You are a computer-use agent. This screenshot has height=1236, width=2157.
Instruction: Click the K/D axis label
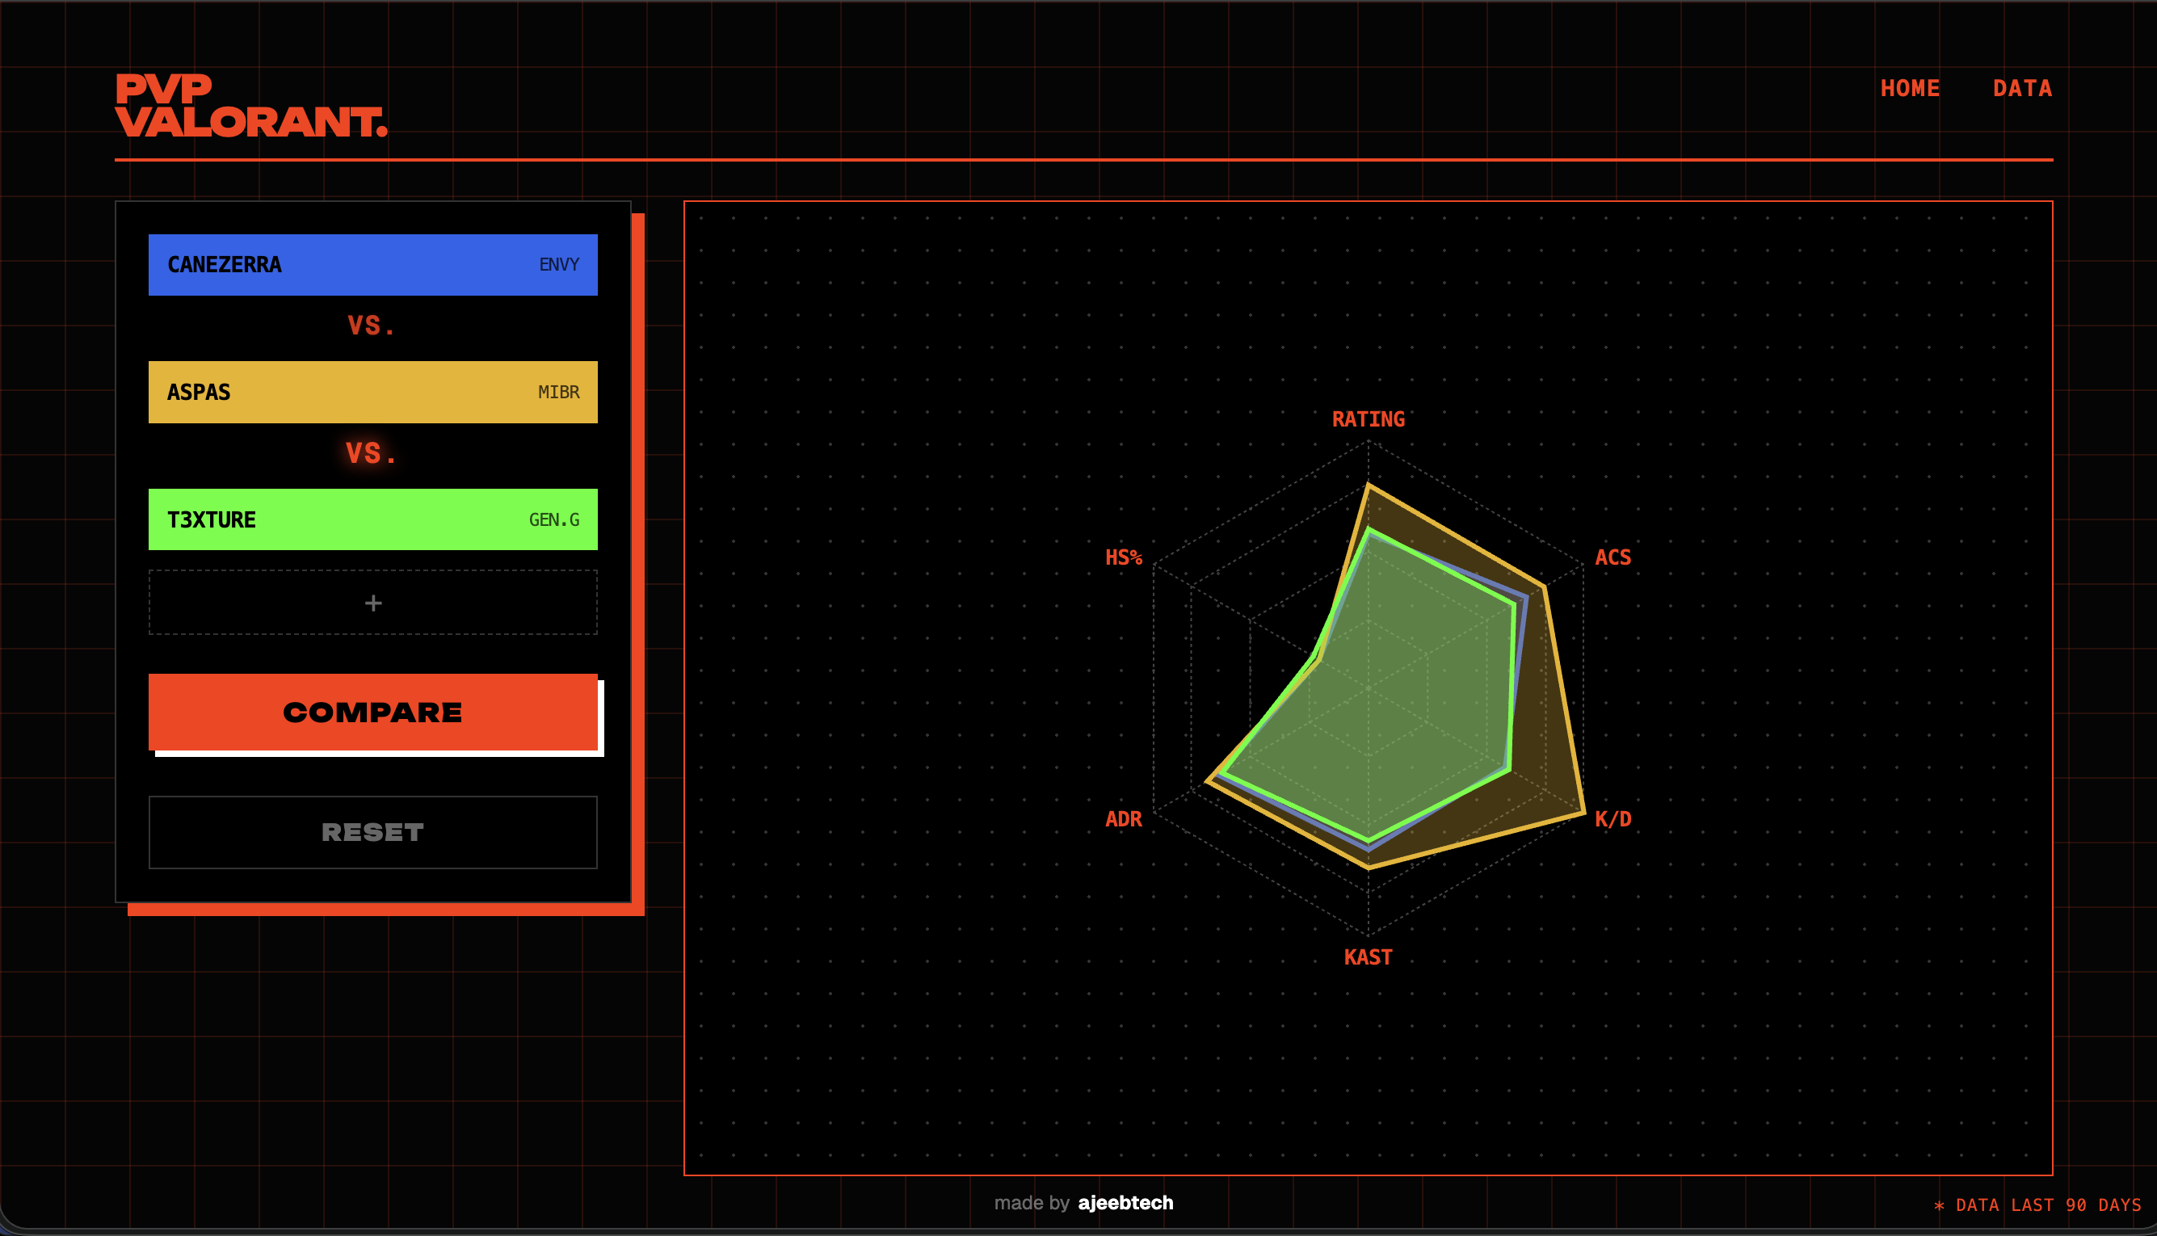pos(1612,819)
